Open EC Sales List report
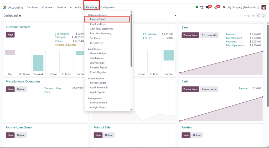The width and height of the screenshot is (269, 148). pos(97,43)
